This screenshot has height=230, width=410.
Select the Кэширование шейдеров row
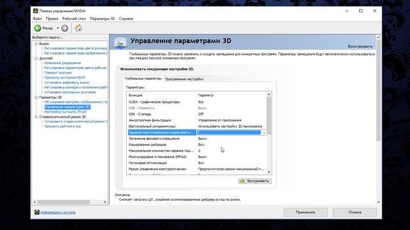click(x=197, y=144)
